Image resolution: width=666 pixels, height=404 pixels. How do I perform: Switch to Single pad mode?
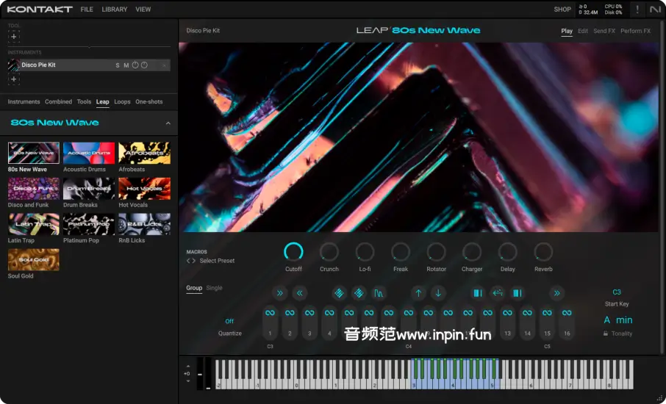click(214, 288)
